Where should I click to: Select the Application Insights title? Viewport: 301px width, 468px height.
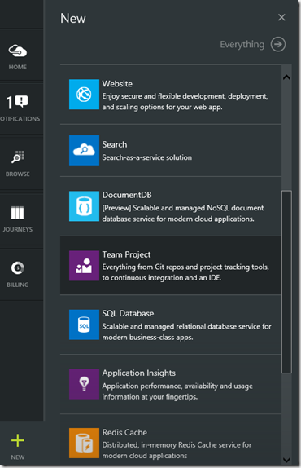[139, 373]
